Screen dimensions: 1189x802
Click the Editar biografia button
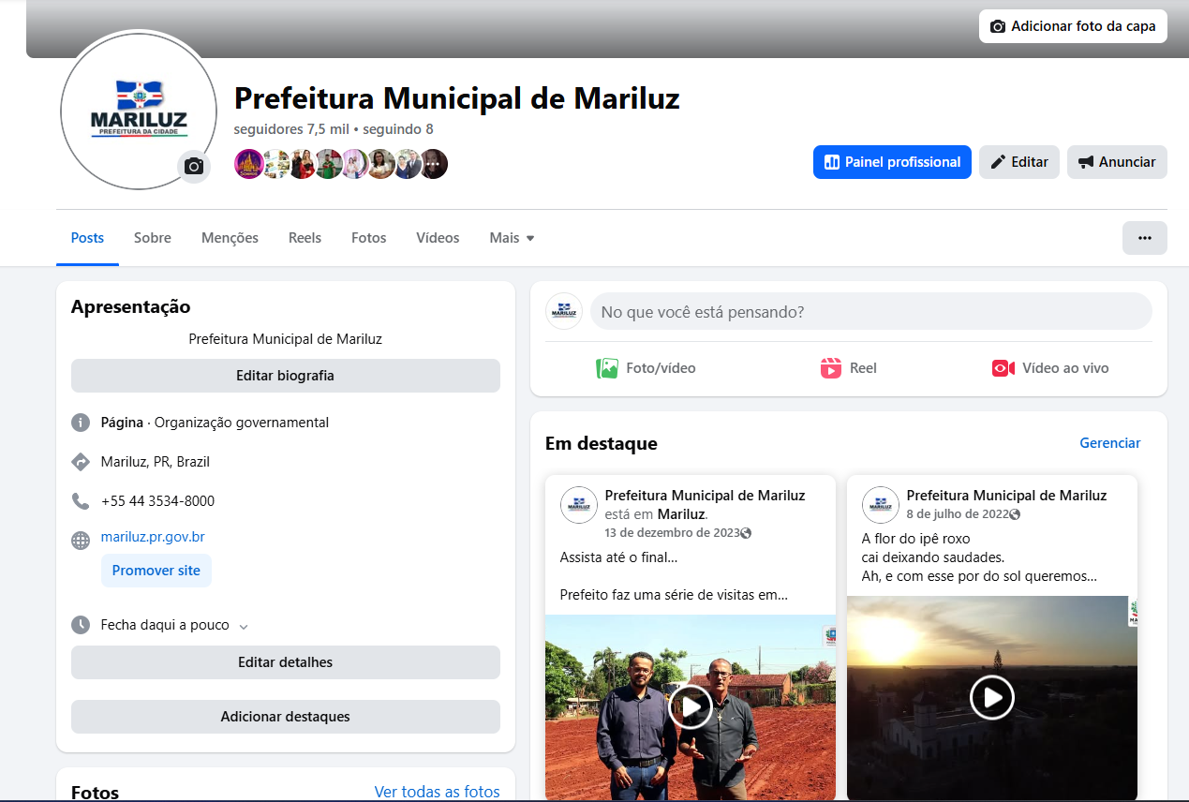(285, 376)
